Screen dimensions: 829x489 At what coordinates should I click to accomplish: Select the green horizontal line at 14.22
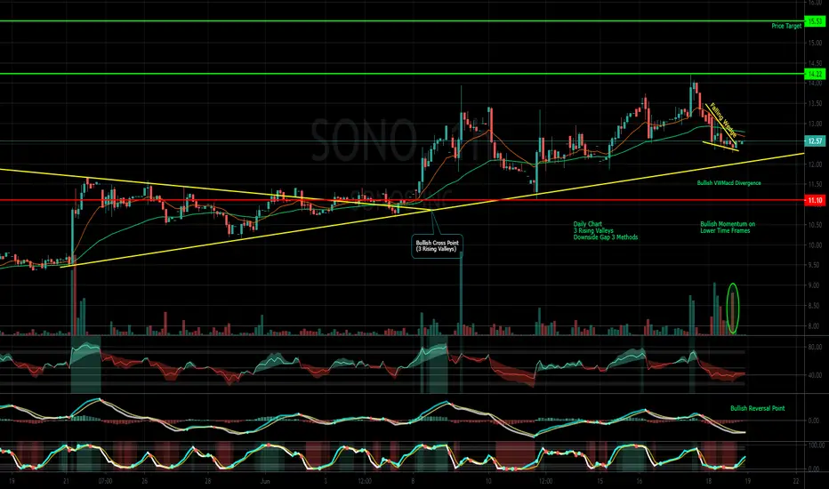point(402,74)
